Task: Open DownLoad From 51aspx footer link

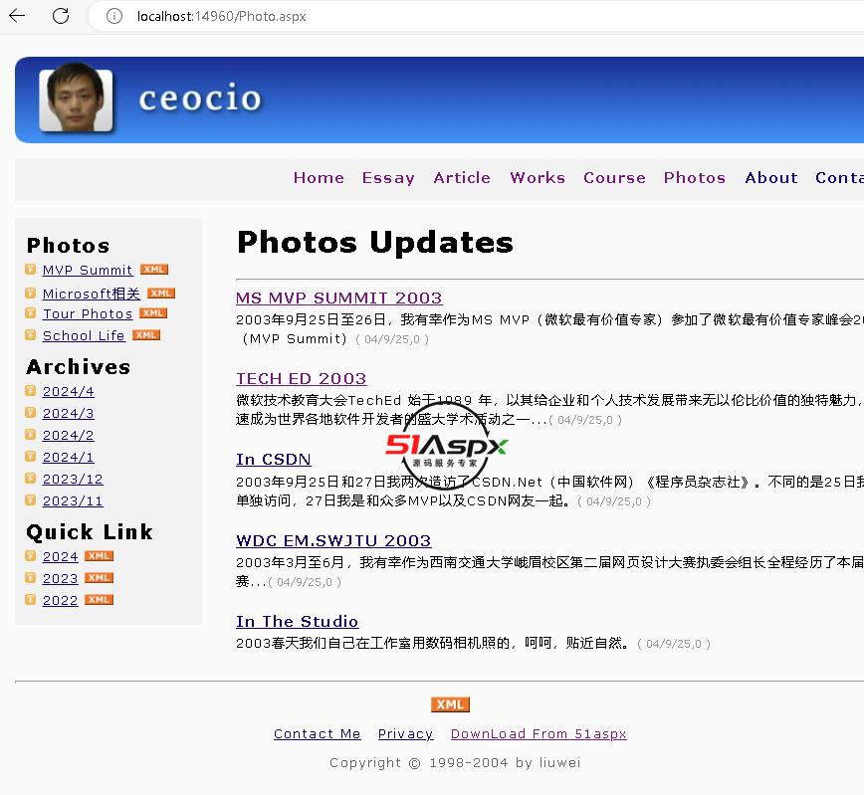Action: click(539, 734)
